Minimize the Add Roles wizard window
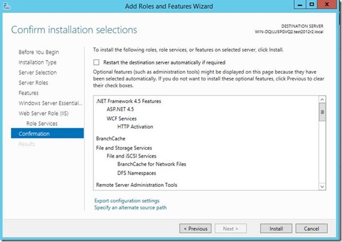This screenshot has width=342, height=242. 300,5
